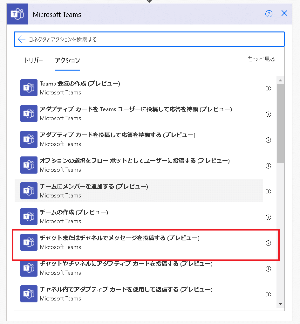The width and height of the screenshot is (300, 324).
Task: Show info for チャネル内でアダプティブ カードを使用して返信する
Action: pos(268,294)
